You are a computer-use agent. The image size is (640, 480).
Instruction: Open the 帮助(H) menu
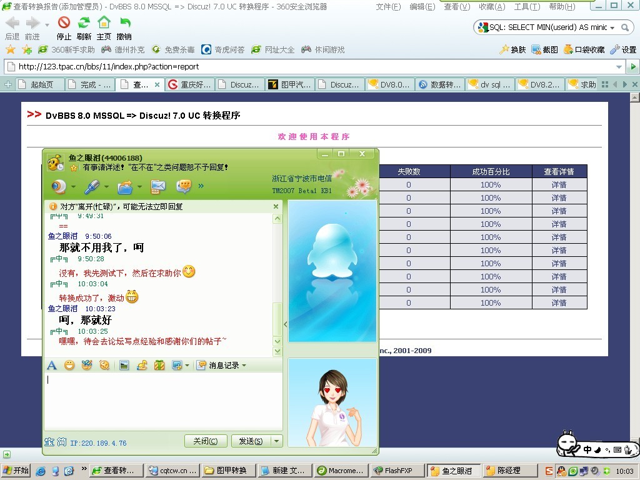click(562, 7)
